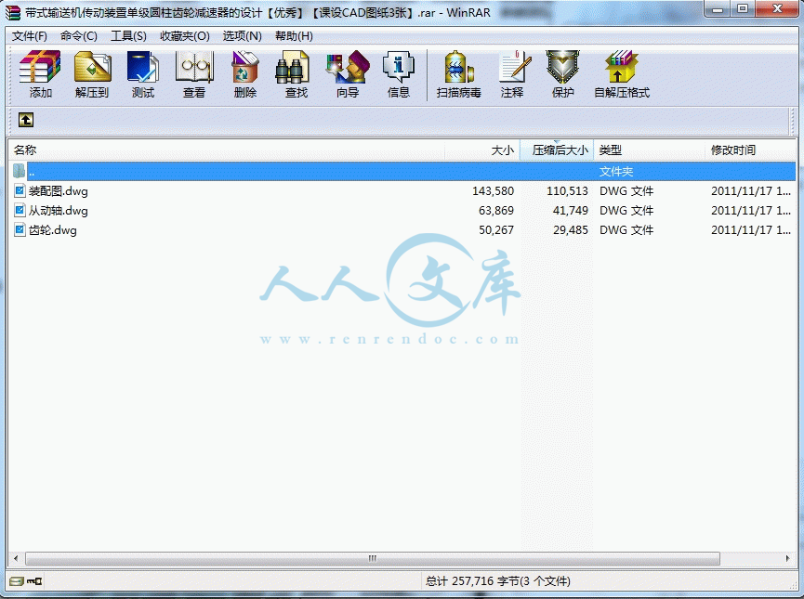Select the 装配图.dwg file name

58,191
